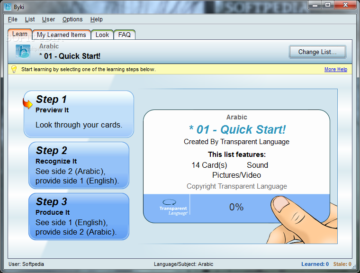Open the Options menu
The height and width of the screenshot is (273, 360).
coord(72,19)
